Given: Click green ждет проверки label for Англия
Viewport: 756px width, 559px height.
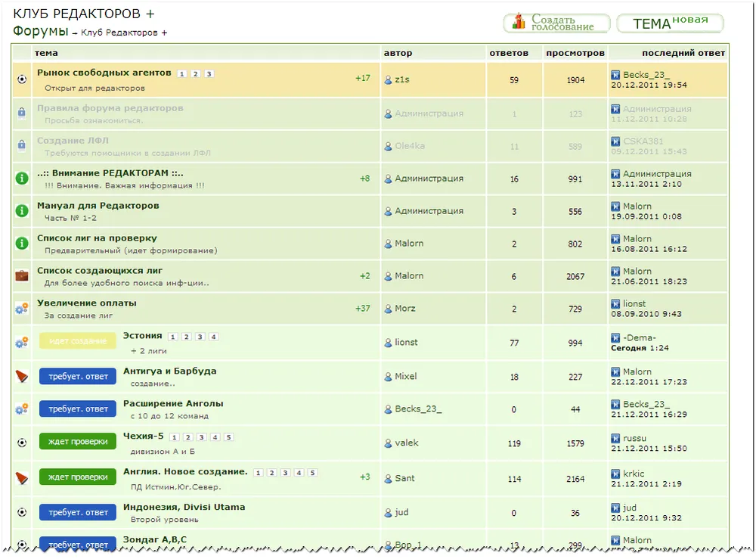Looking at the screenshot, I should pyautogui.click(x=78, y=477).
